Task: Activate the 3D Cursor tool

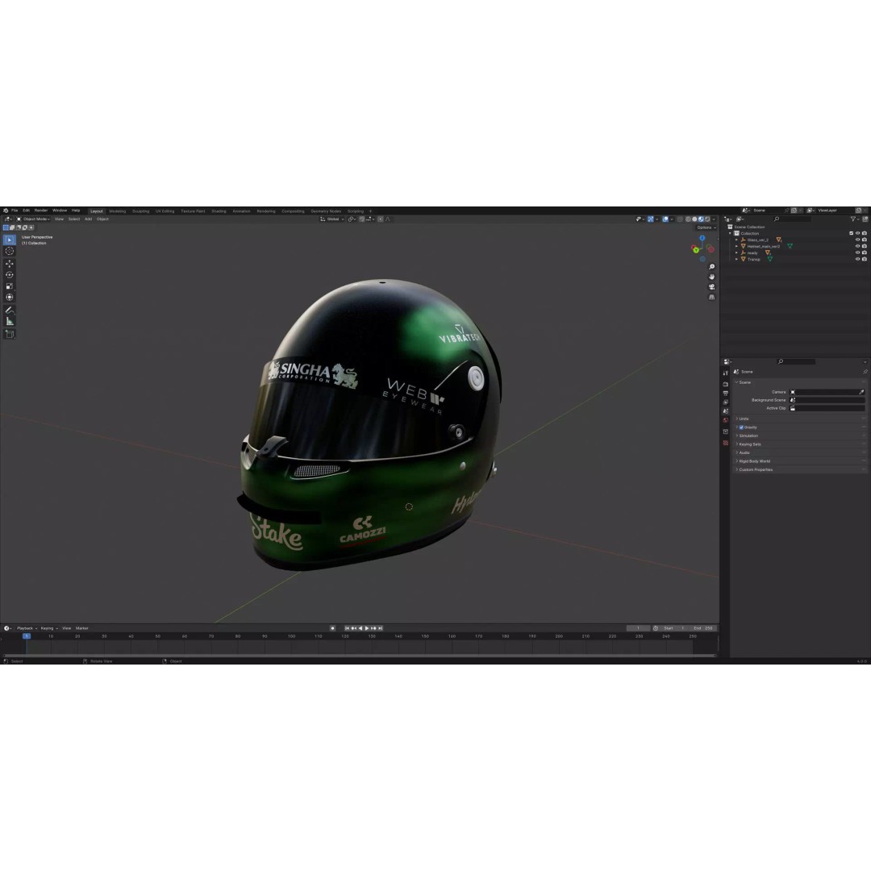Action: [10, 251]
